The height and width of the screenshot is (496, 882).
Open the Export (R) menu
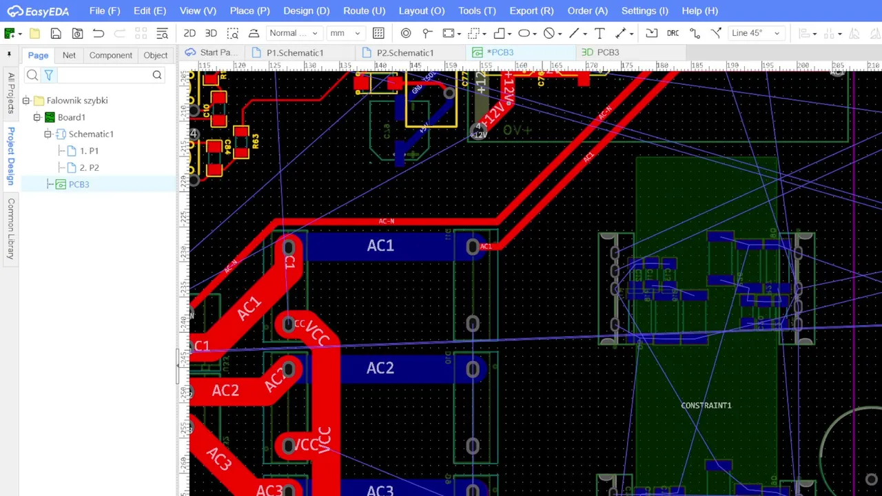531,10
